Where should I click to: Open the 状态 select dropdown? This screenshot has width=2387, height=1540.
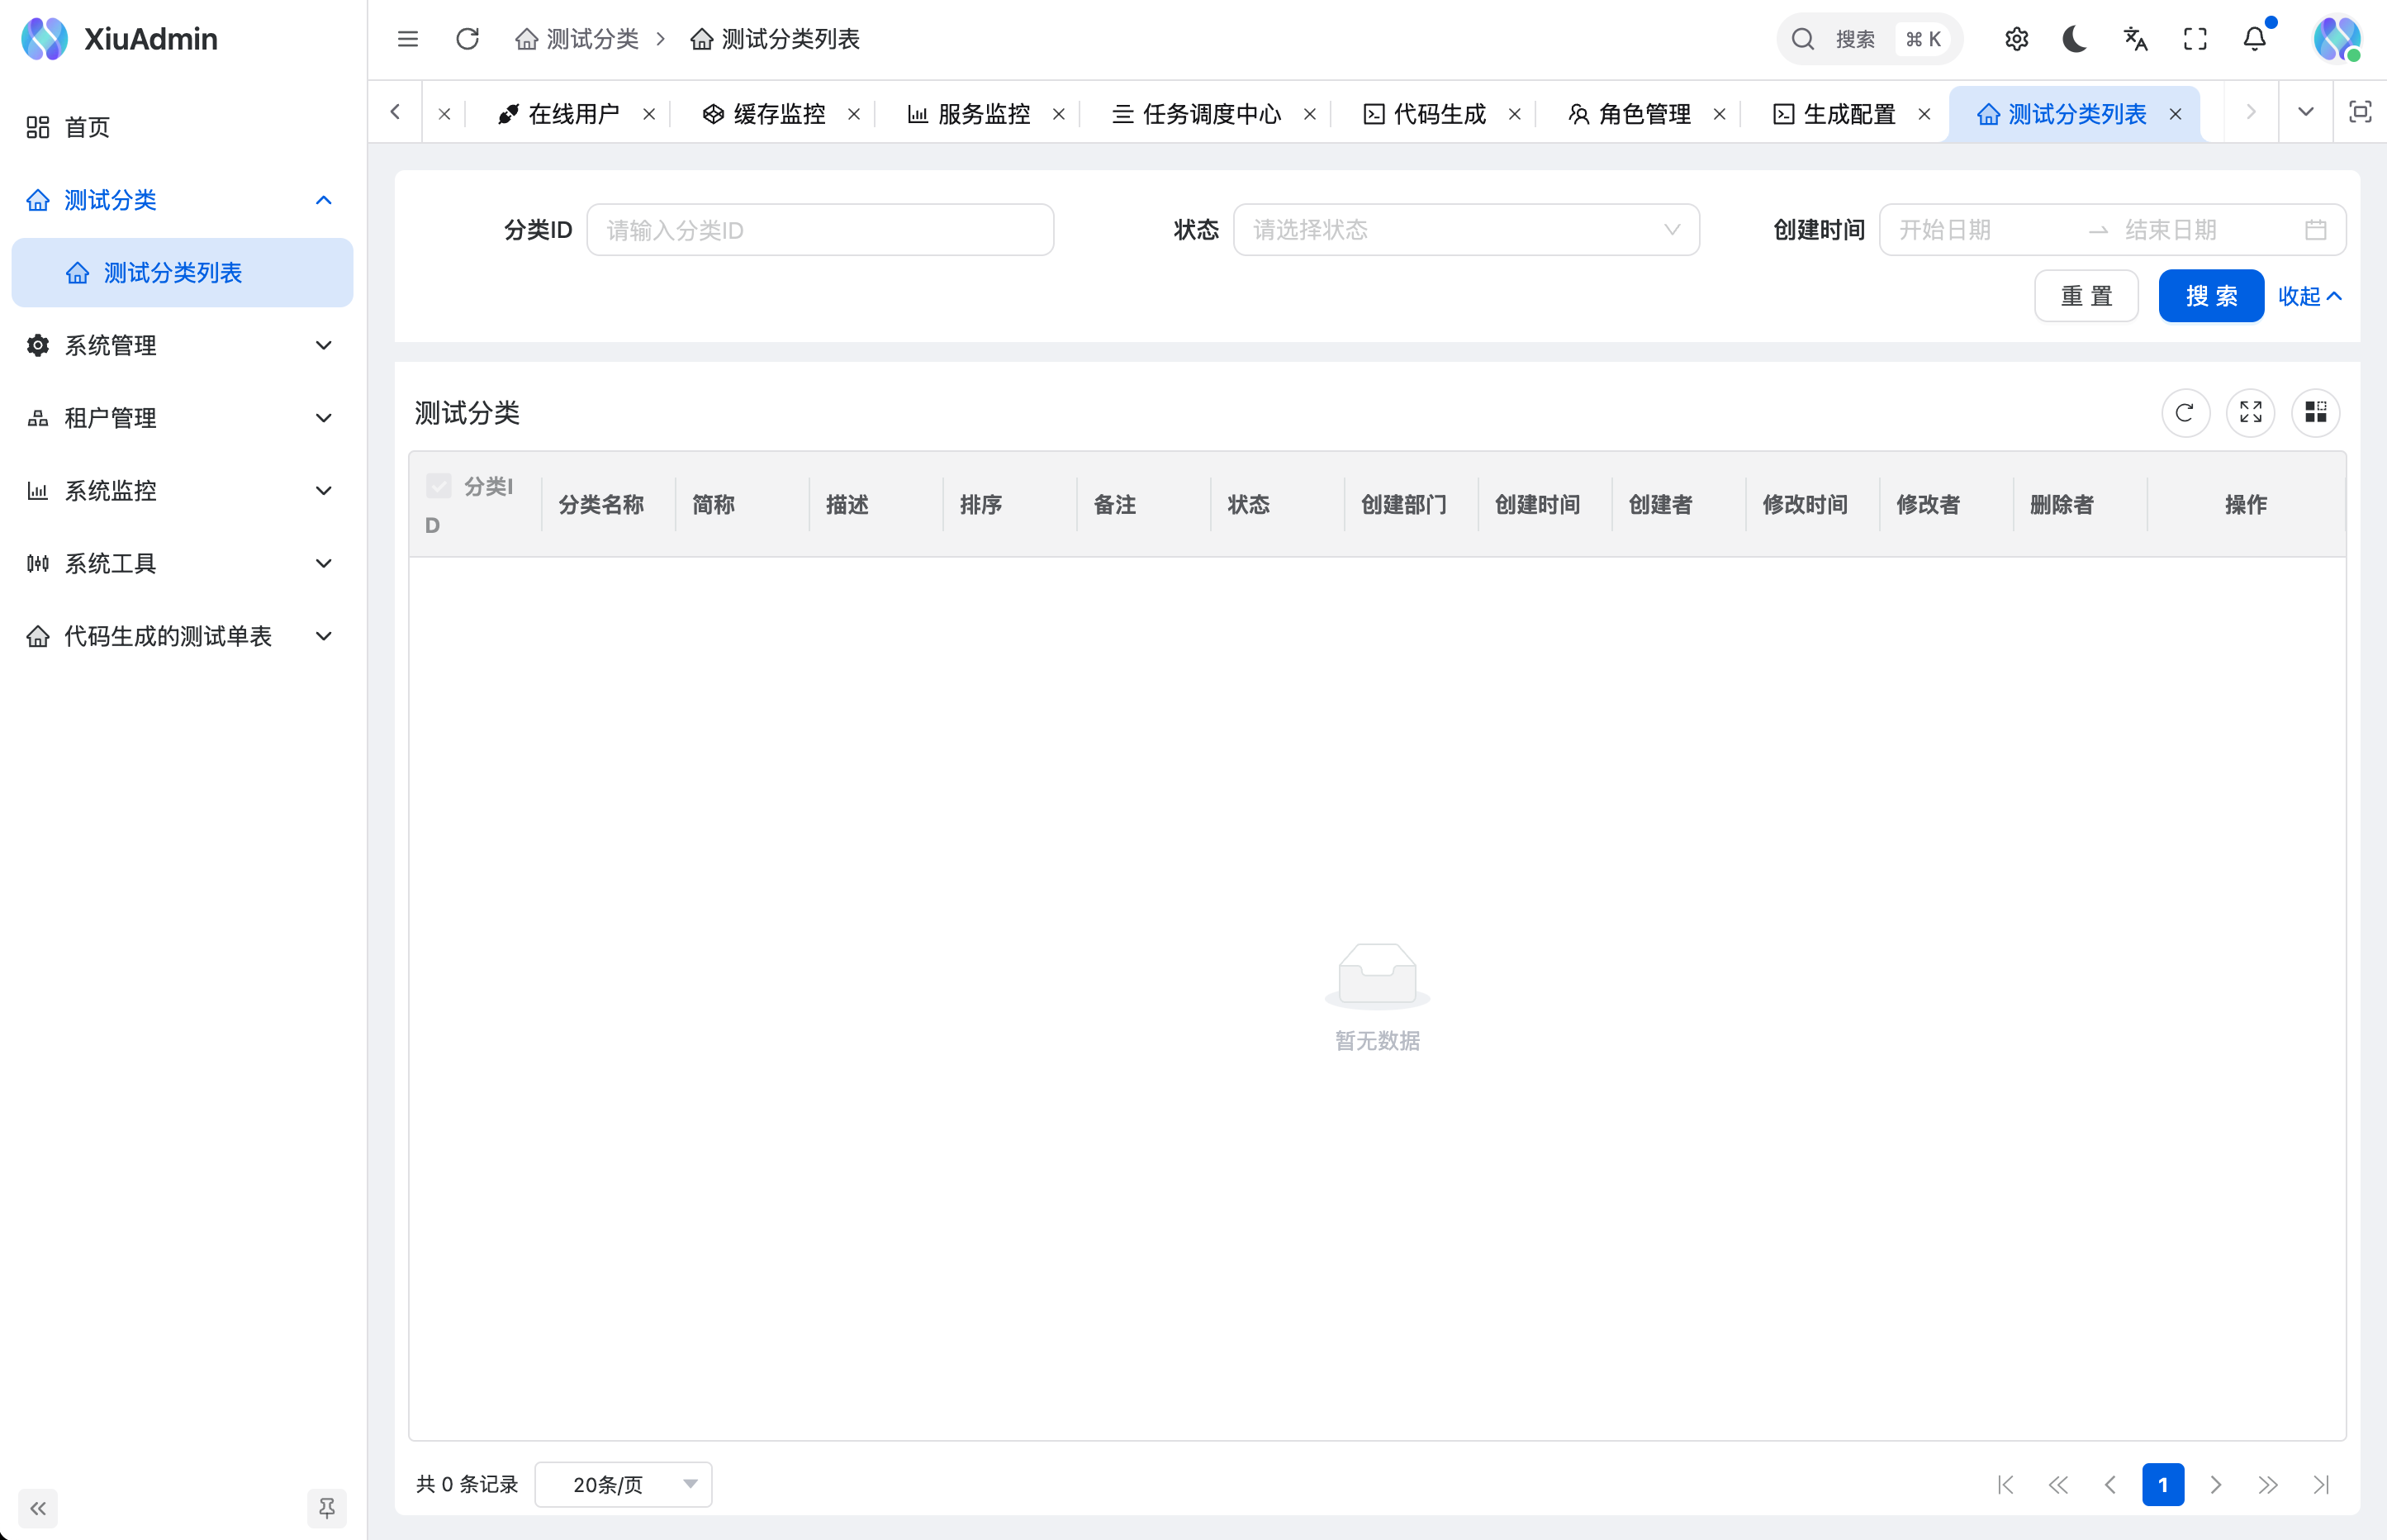1465,230
